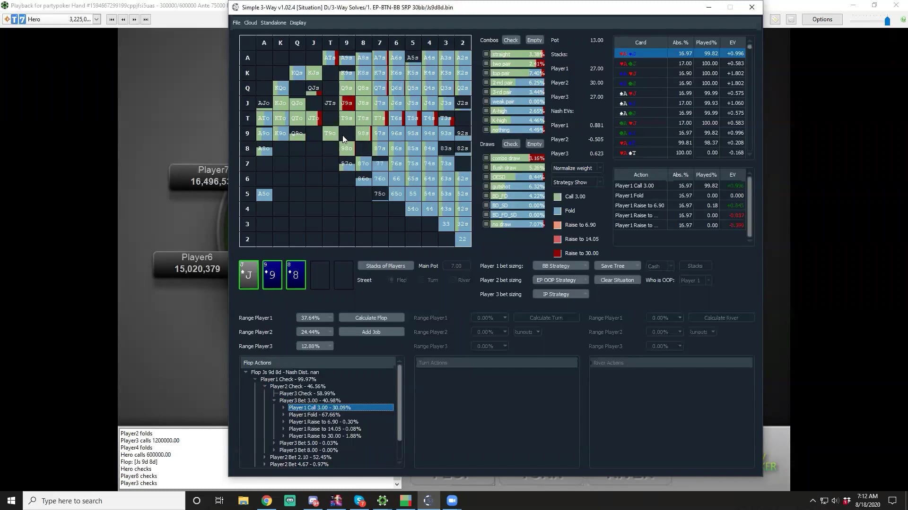
Task: Open the Range Player1 percentage dropdown
Action: (x=314, y=318)
